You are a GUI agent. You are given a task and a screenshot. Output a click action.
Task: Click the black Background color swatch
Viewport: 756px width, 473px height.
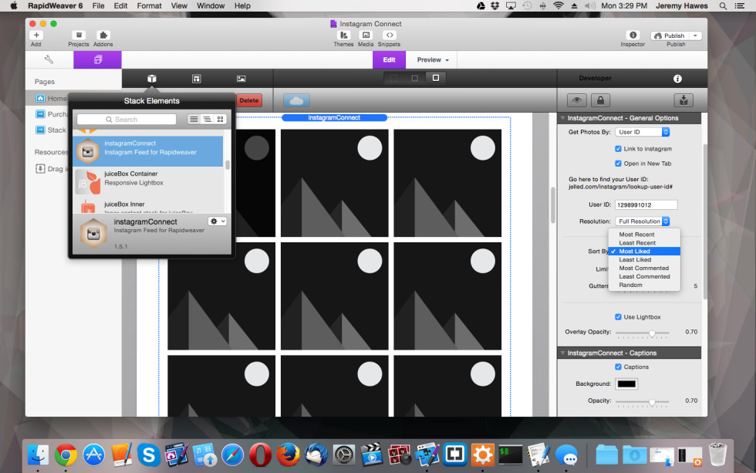[626, 383]
